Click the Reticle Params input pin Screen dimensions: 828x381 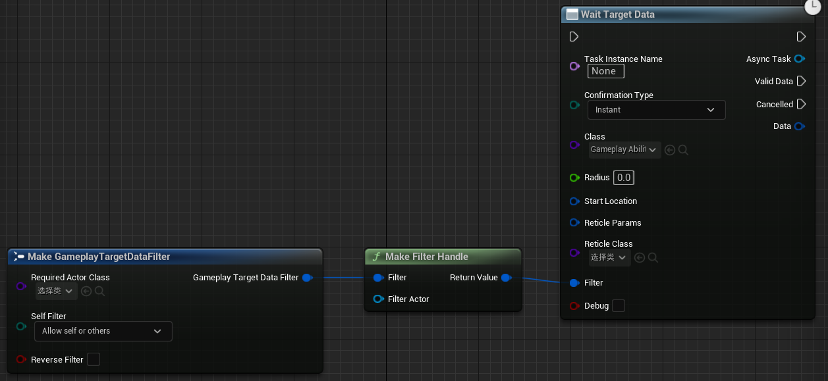click(574, 222)
